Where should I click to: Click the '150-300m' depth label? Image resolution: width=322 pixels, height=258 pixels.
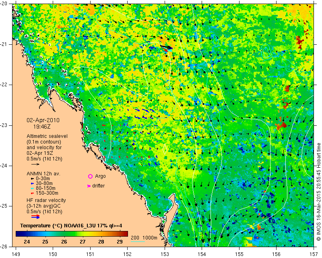47,193
